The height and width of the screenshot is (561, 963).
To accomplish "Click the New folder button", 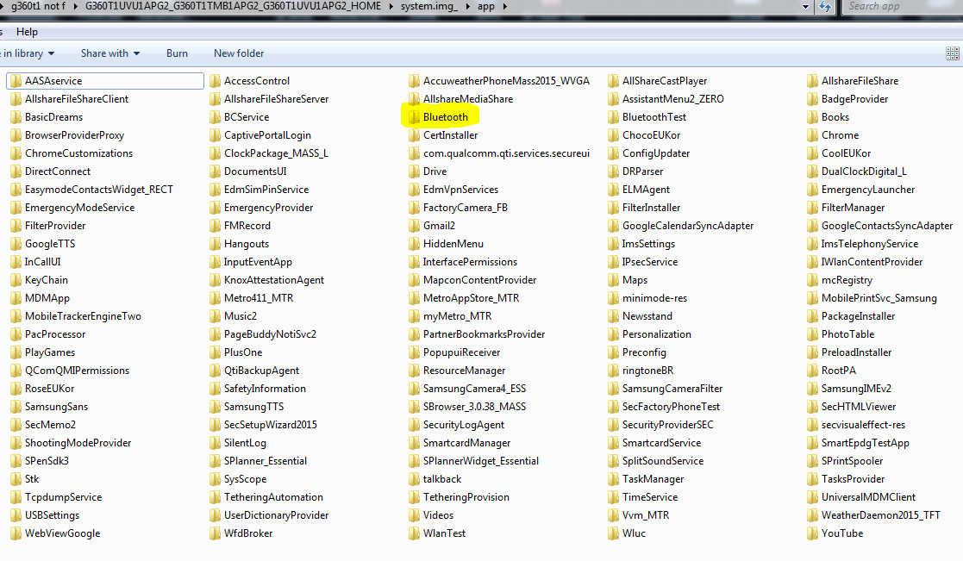I will (x=239, y=53).
